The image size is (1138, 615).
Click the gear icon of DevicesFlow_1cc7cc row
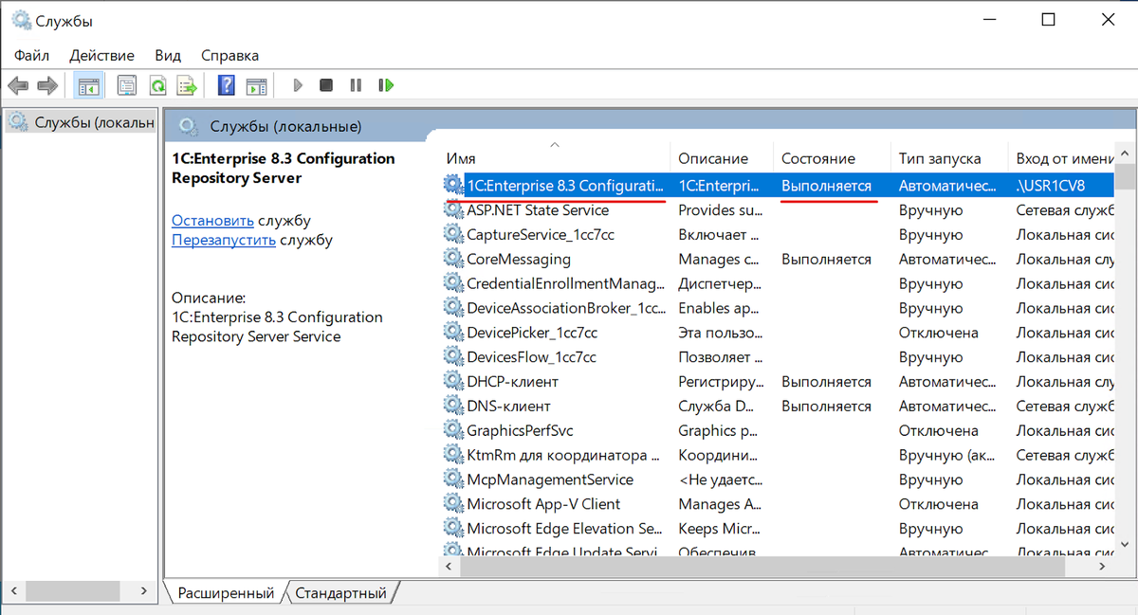coord(453,357)
